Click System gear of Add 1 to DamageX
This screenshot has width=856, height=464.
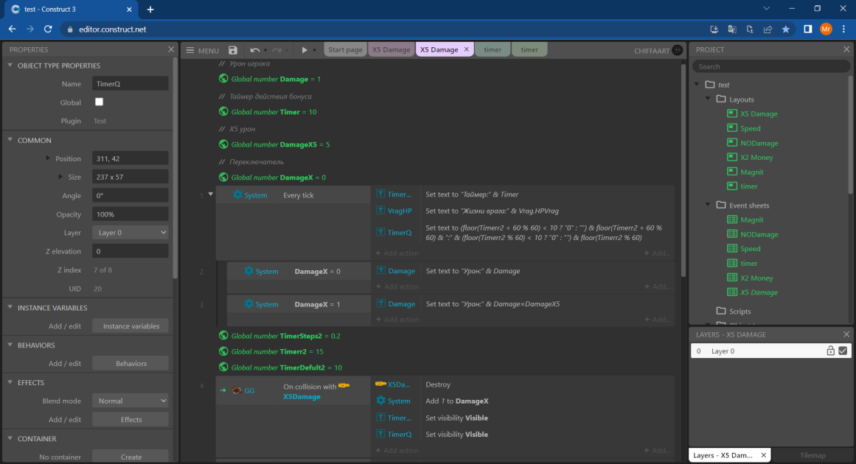coord(380,401)
